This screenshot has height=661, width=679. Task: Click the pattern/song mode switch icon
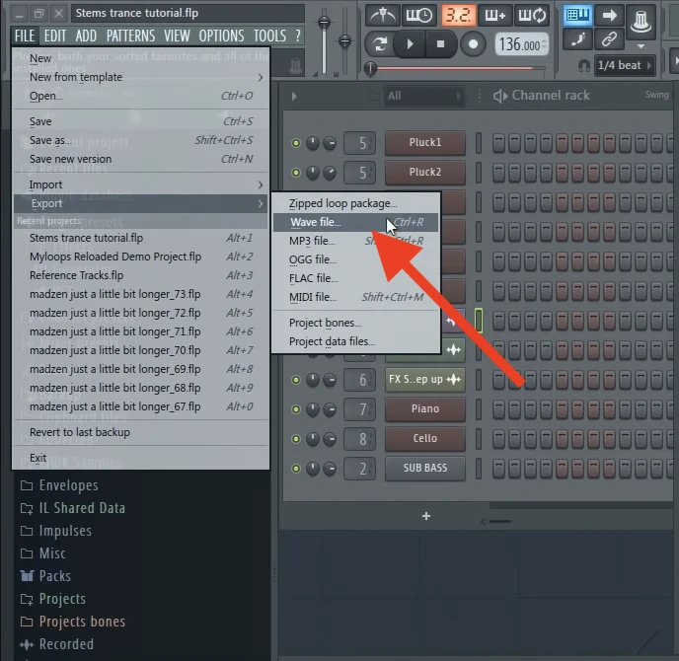pos(379,44)
